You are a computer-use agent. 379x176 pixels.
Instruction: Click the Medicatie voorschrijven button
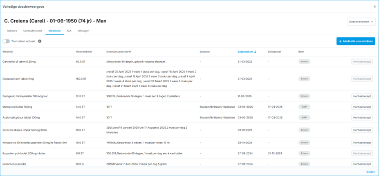tap(356, 41)
